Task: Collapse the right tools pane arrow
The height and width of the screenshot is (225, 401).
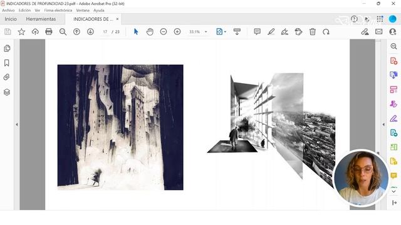Action: [x=383, y=125]
